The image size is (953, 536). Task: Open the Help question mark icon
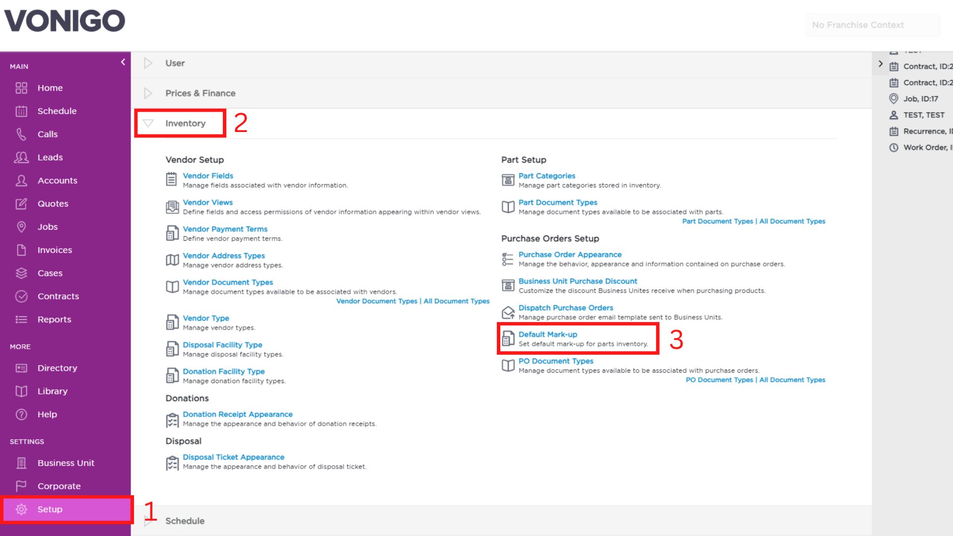(21, 414)
